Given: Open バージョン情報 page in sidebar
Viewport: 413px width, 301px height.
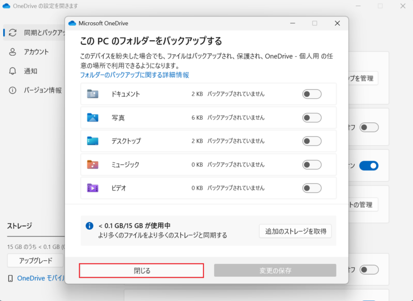Looking at the screenshot, I should point(34,90).
